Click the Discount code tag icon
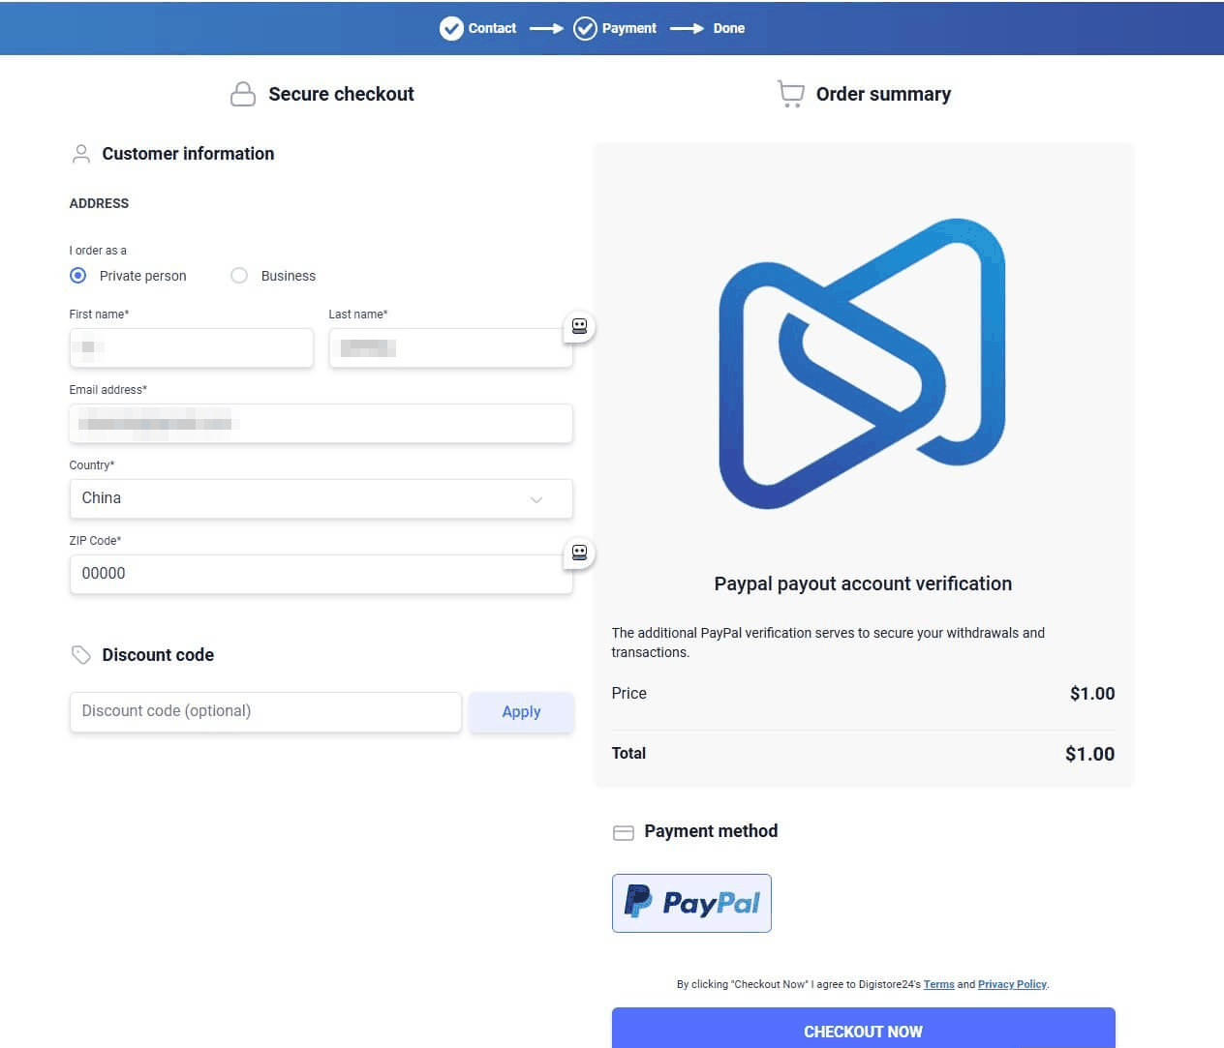Screen dimensions: 1224x1048 (81, 655)
